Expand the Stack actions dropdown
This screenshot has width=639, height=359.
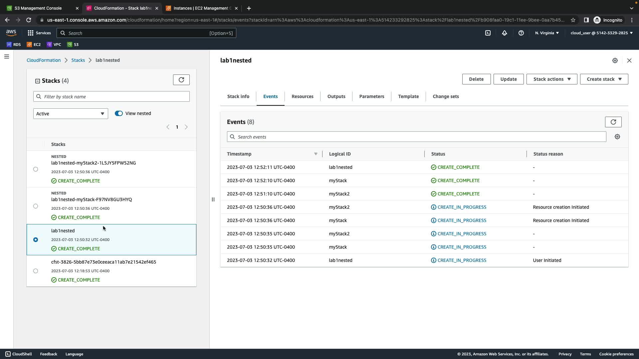click(x=551, y=79)
